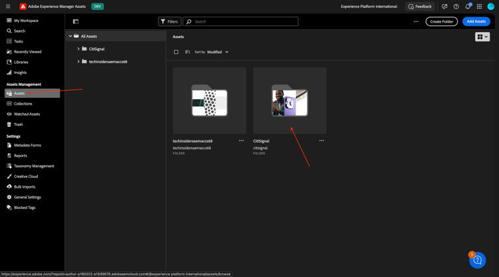
Task: Open the Help question mark icon
Action: (x=456, y=7)
